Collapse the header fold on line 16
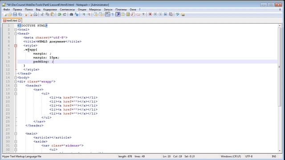This screenshot has height=160, width=285. [16, 86]
